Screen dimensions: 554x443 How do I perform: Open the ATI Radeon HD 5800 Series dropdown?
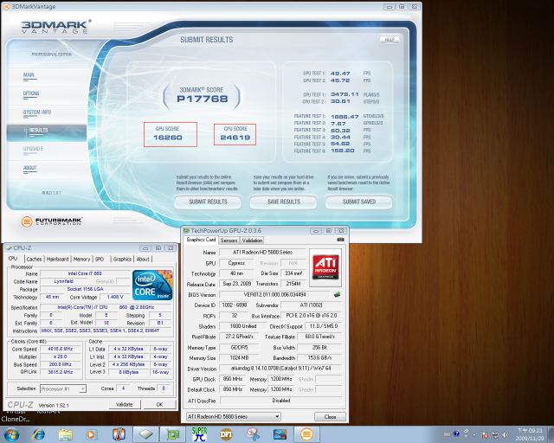[233, 416]
